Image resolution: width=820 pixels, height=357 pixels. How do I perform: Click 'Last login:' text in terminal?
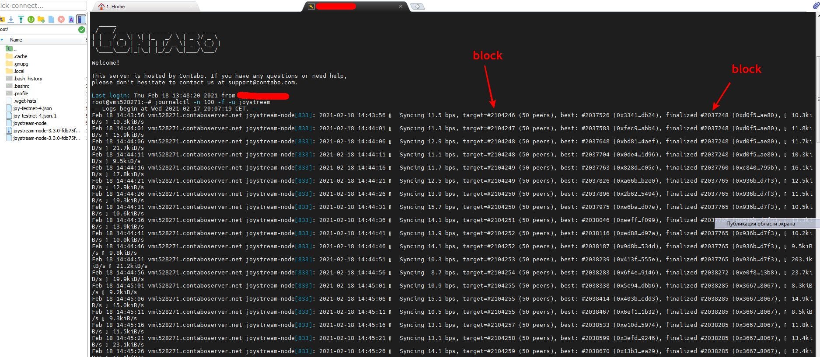(111, 96)
